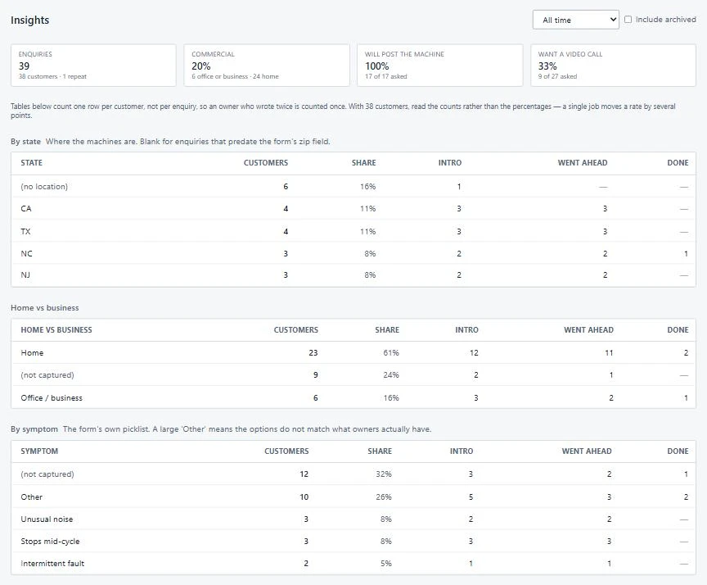Click the 16% share for (no location)
Image resolution: width=707 pixels, height=585 pixels.
click(x=367, y=187)
